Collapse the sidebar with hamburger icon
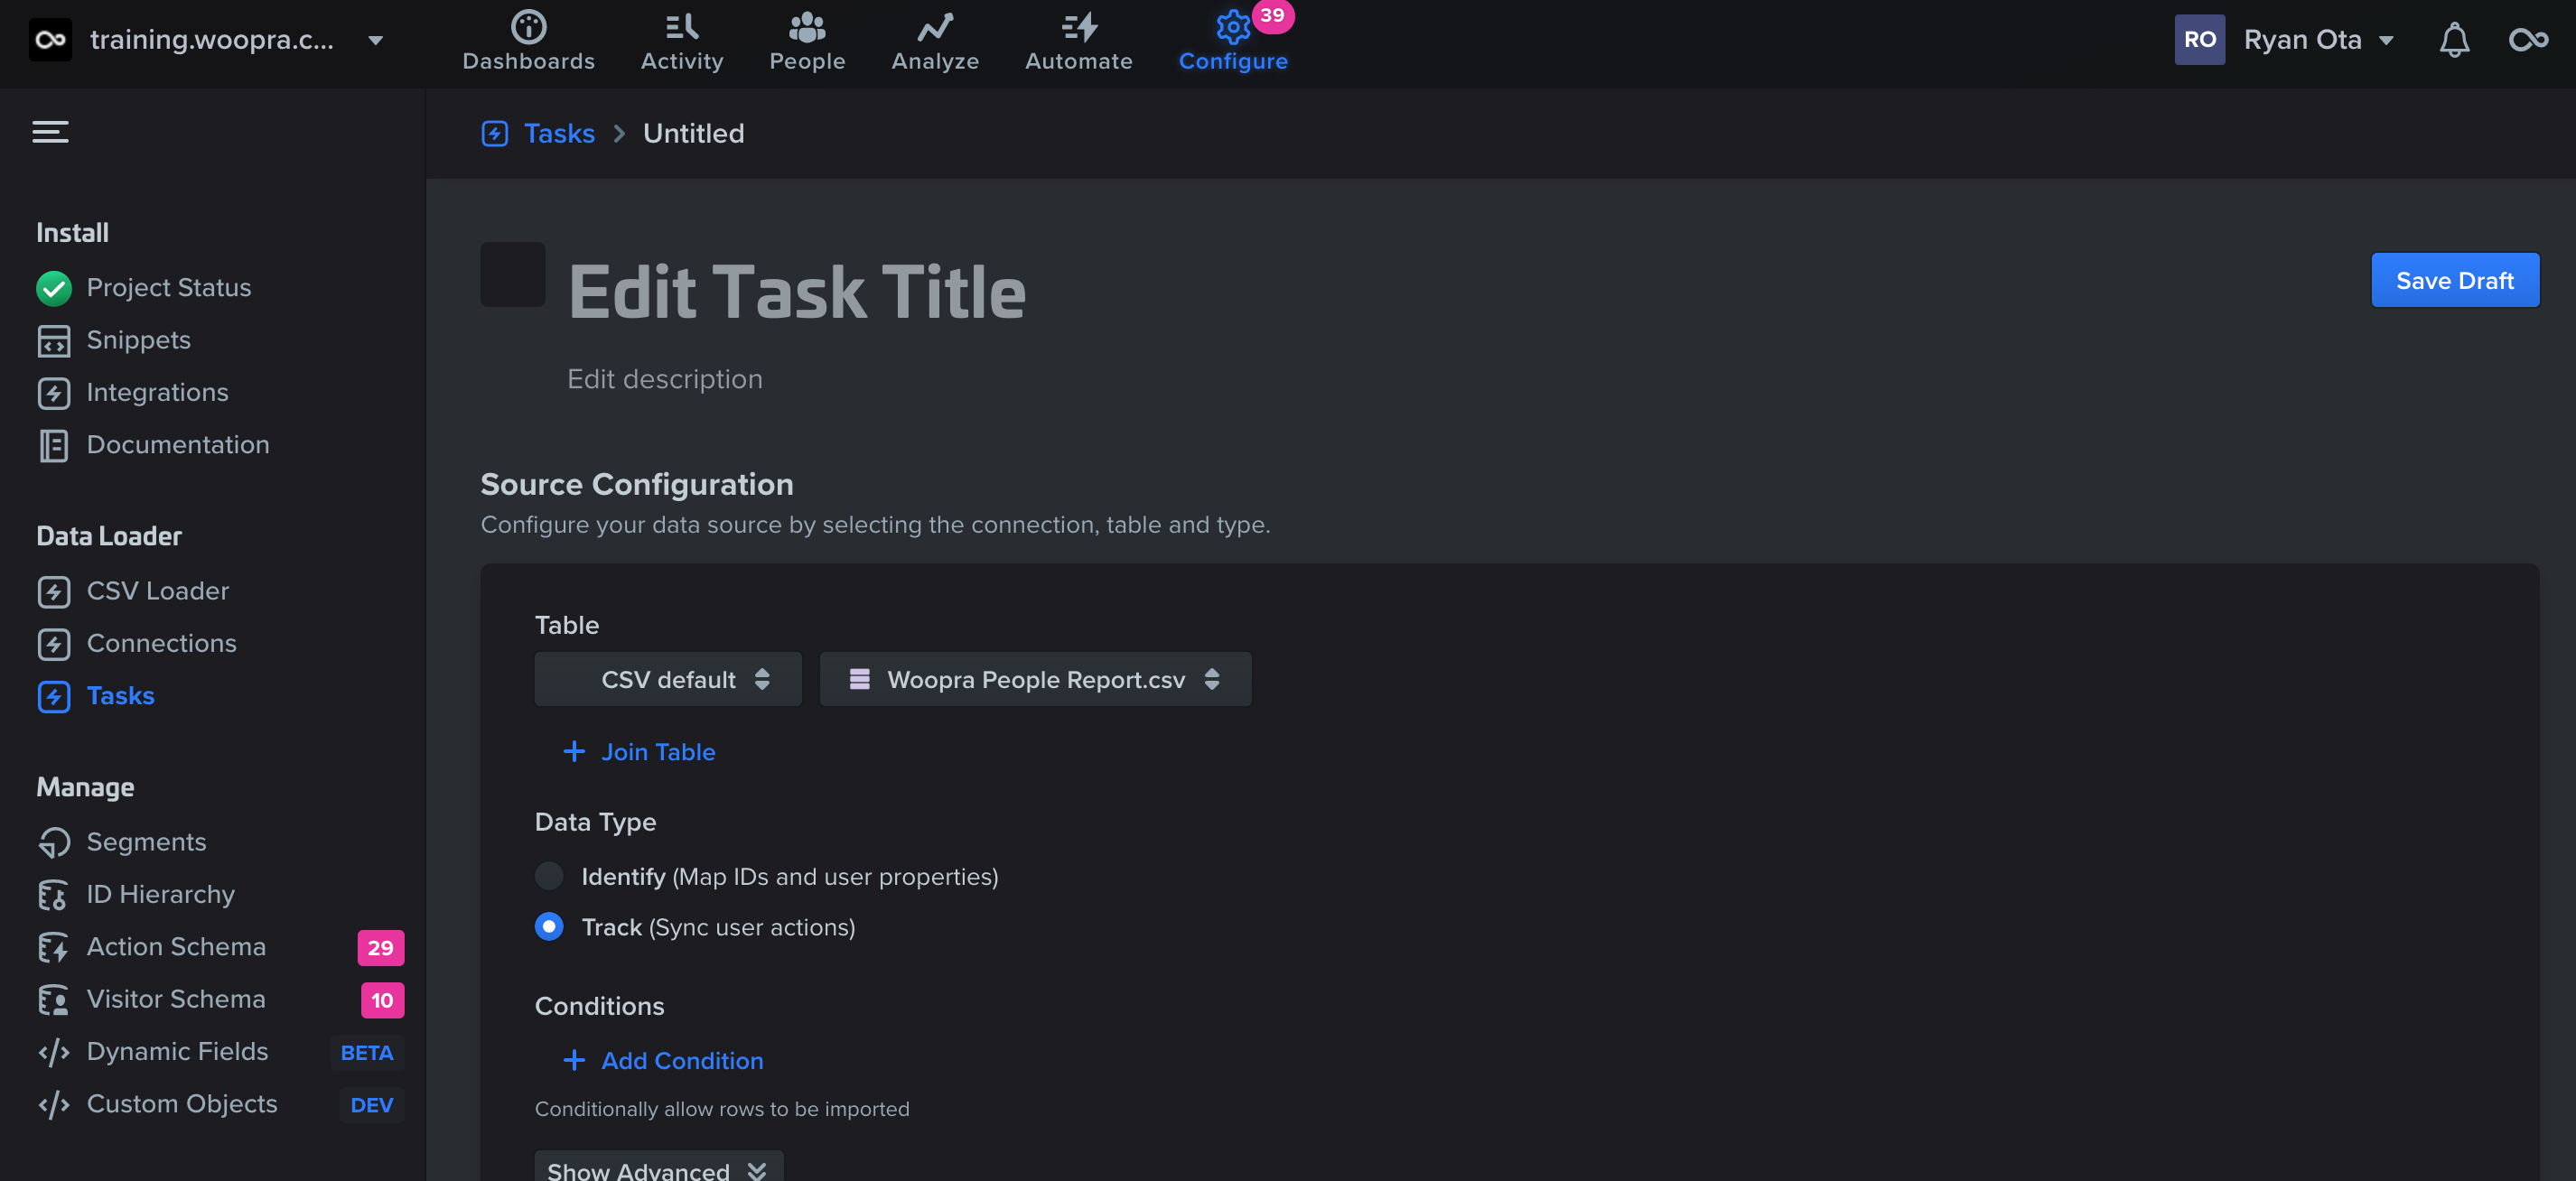 click(50, 132)
